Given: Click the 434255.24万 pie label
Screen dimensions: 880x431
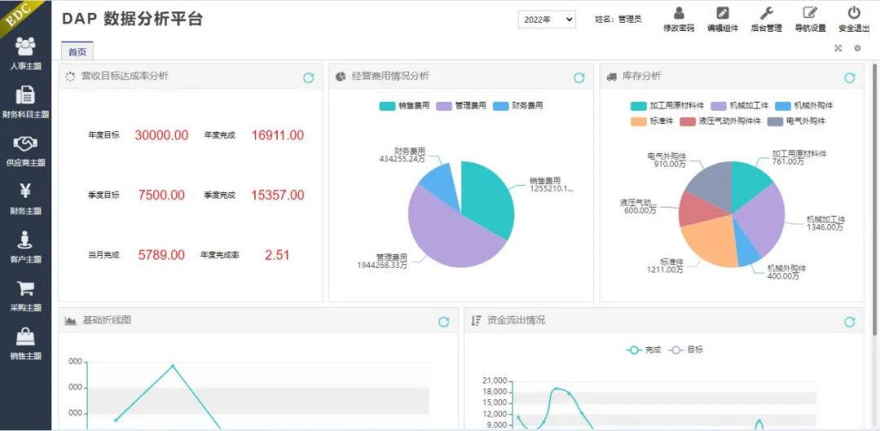Looking at the screenshot, I should tap(403, 159).
